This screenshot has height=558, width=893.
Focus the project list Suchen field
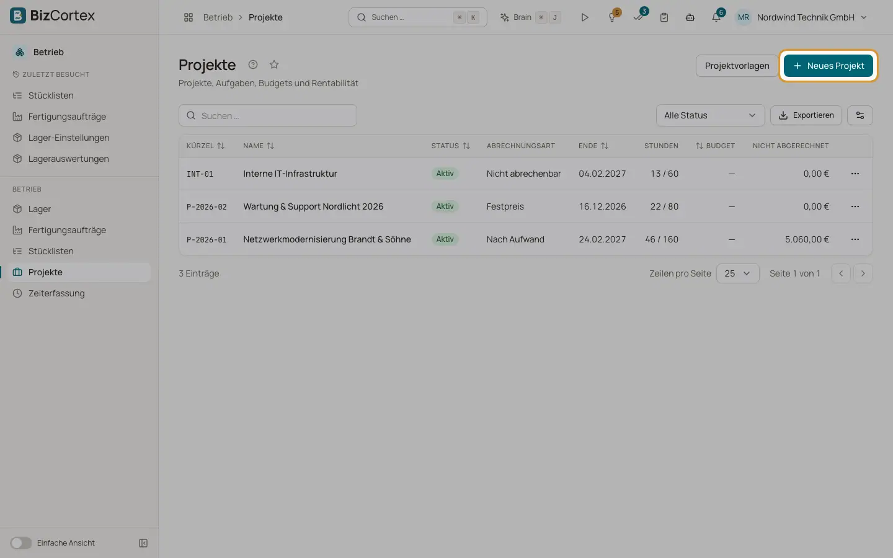pos(268,115)
